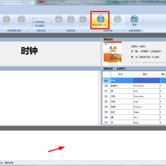Expand the 训练选项 group dialog launcher
The image size is (166, 166).
(50, 31)
